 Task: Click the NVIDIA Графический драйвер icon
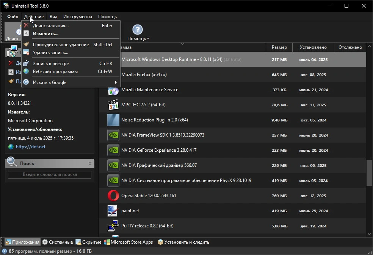click(113, 165)
